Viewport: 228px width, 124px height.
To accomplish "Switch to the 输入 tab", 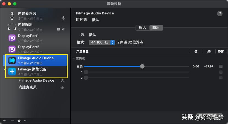I will 143,28.
